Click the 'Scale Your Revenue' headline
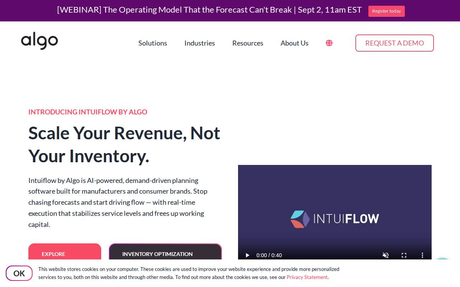460x287 pixels. pyautogui.click(x=125, y=145)
